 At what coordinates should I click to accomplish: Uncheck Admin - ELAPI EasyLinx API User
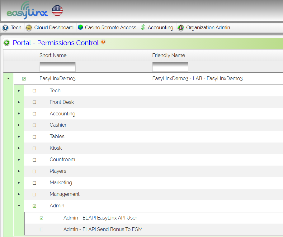[x=41, y=218]
